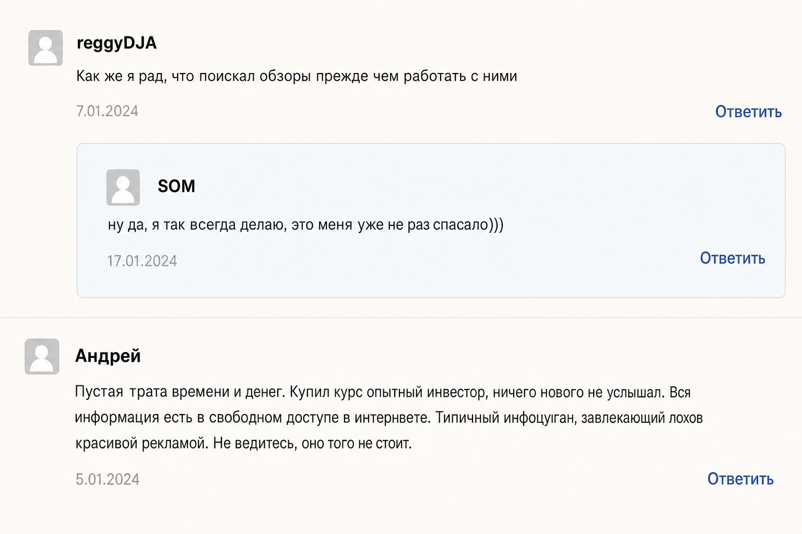The width and height of the screenshot is (802, 534).
Task: Click first line of Андрей's review, Пустая трата
Action: pos(383,392)
